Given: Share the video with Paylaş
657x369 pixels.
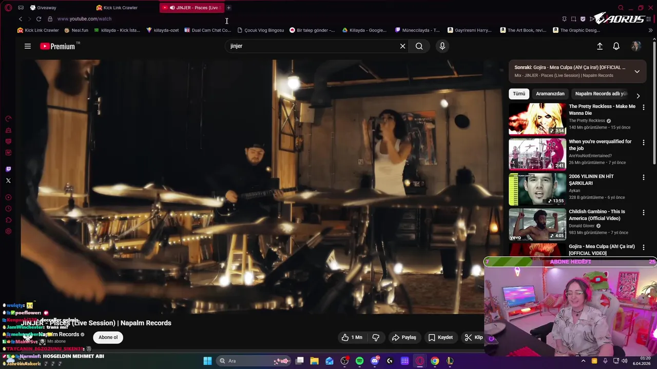Looking at the screenshot, I should click(404, 337).
